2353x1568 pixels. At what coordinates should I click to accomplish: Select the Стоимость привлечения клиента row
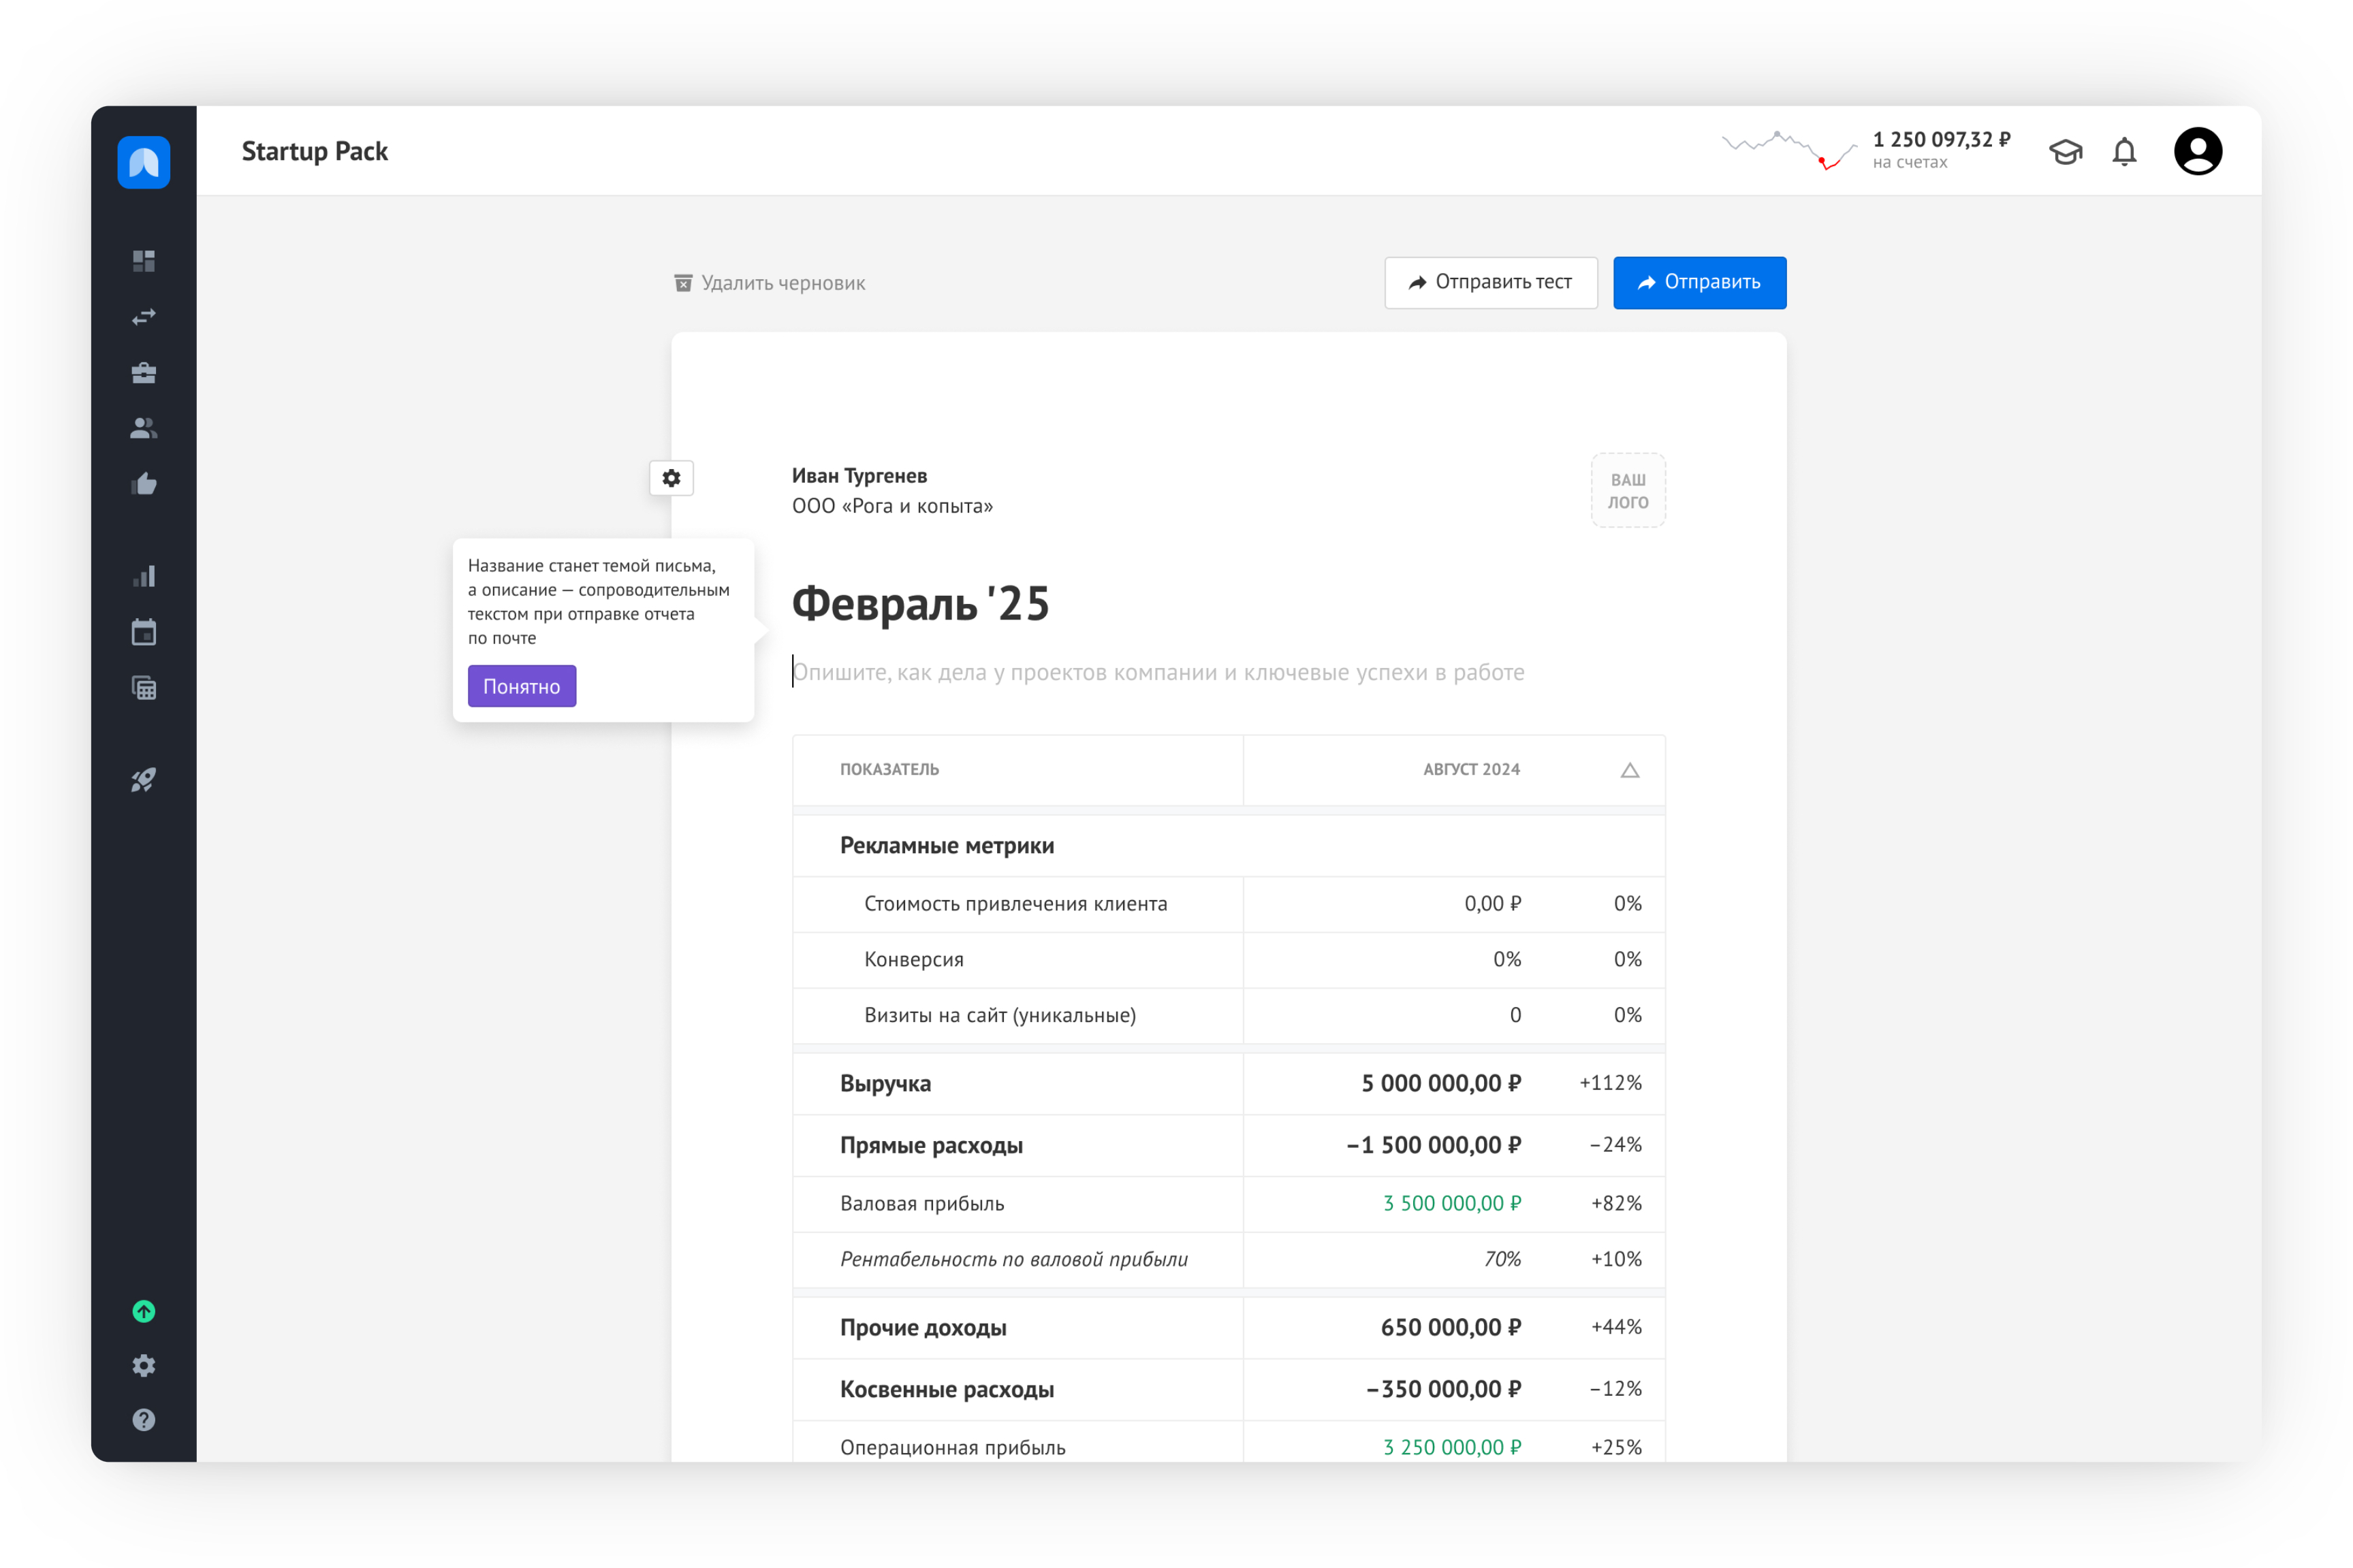pos(1228,904)
